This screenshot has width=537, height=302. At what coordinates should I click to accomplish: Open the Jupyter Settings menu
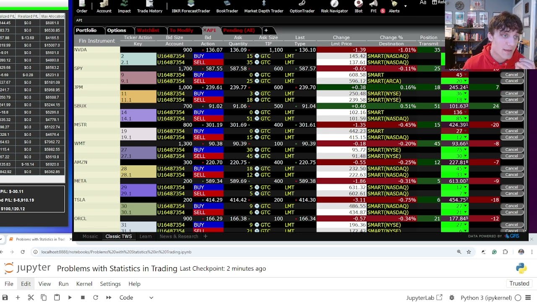110,284
